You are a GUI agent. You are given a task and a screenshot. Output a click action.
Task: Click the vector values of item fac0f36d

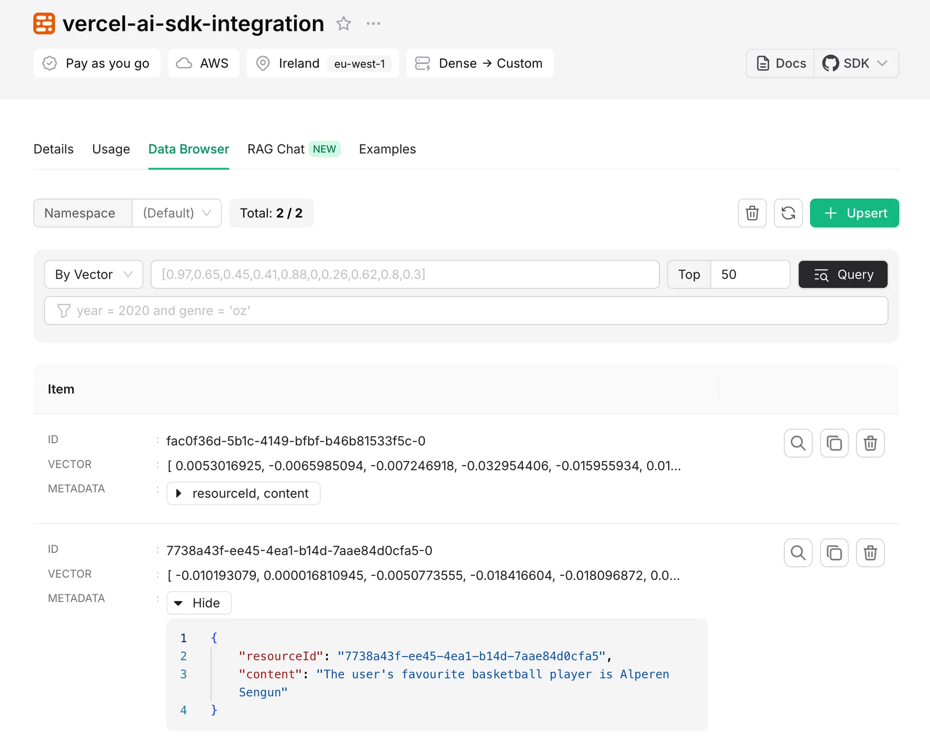point(424,466)
